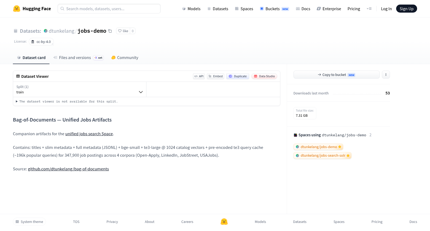Open the dtunkelang/jobs-search-solr space

click(322, 155)
